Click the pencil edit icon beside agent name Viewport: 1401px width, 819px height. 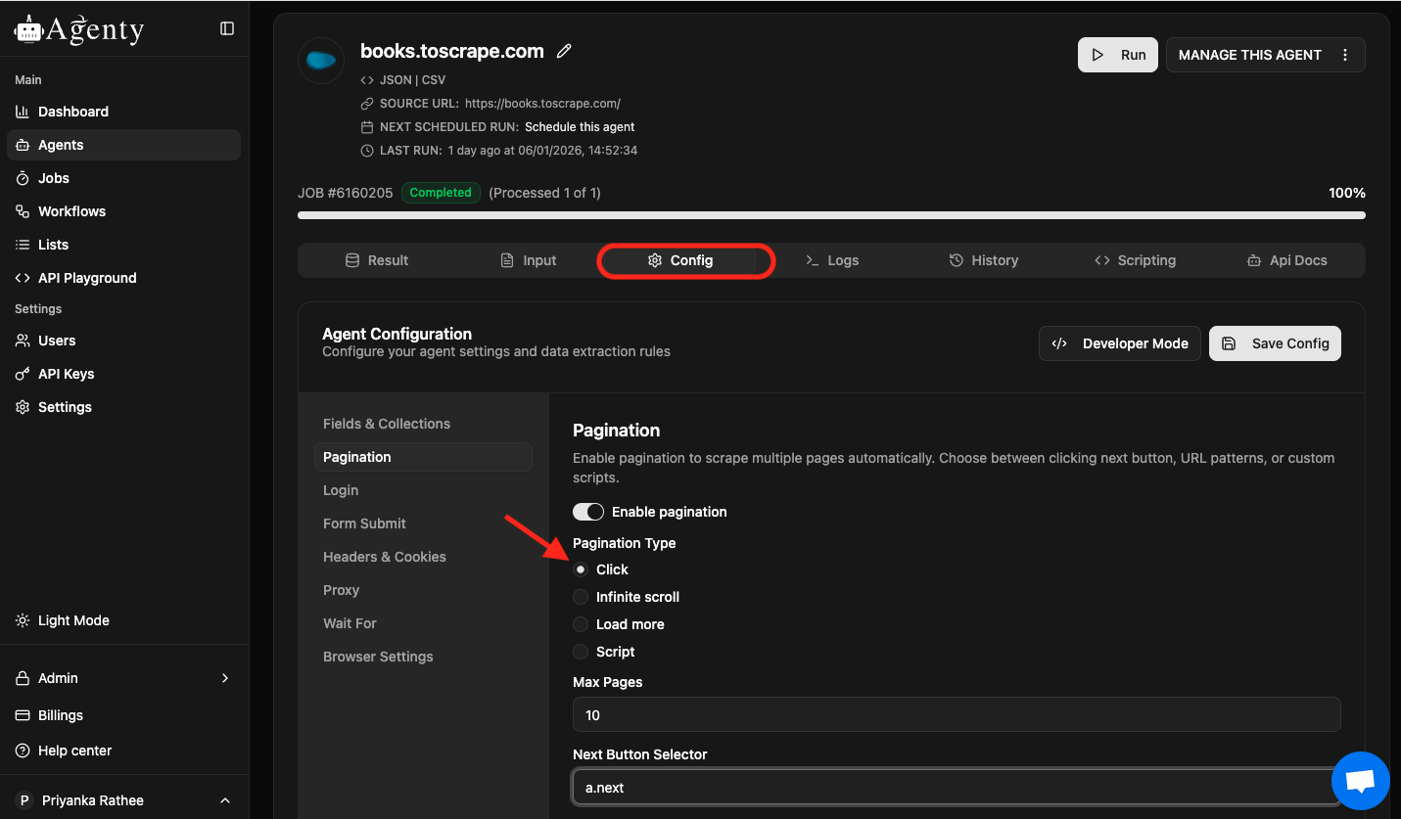pos(564,52)
